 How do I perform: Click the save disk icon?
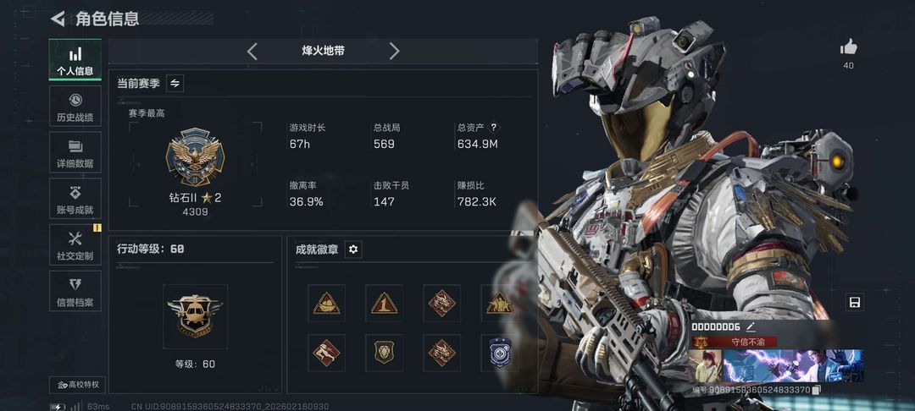point(854,302)
